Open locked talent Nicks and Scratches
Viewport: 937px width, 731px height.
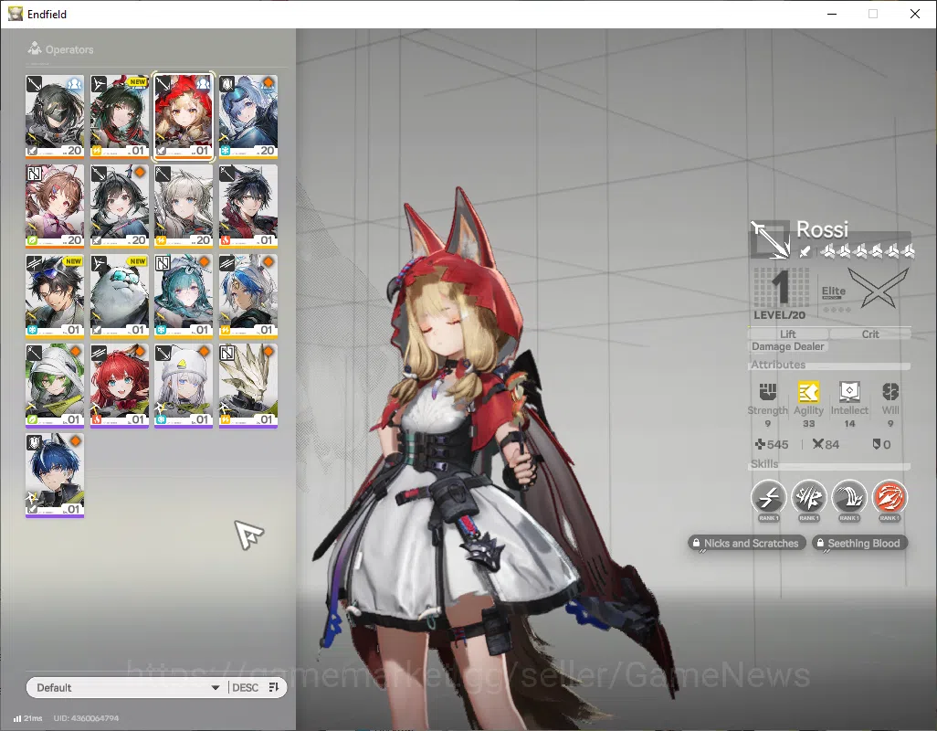pos(747,544)
